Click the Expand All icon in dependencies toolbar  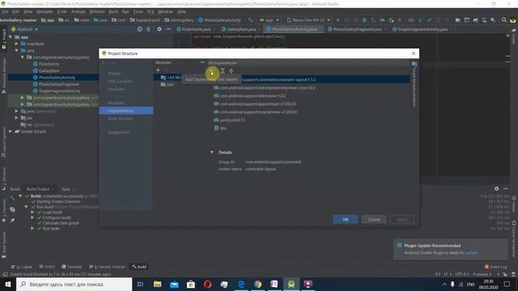pyautogui.click(x=223, y=71)
